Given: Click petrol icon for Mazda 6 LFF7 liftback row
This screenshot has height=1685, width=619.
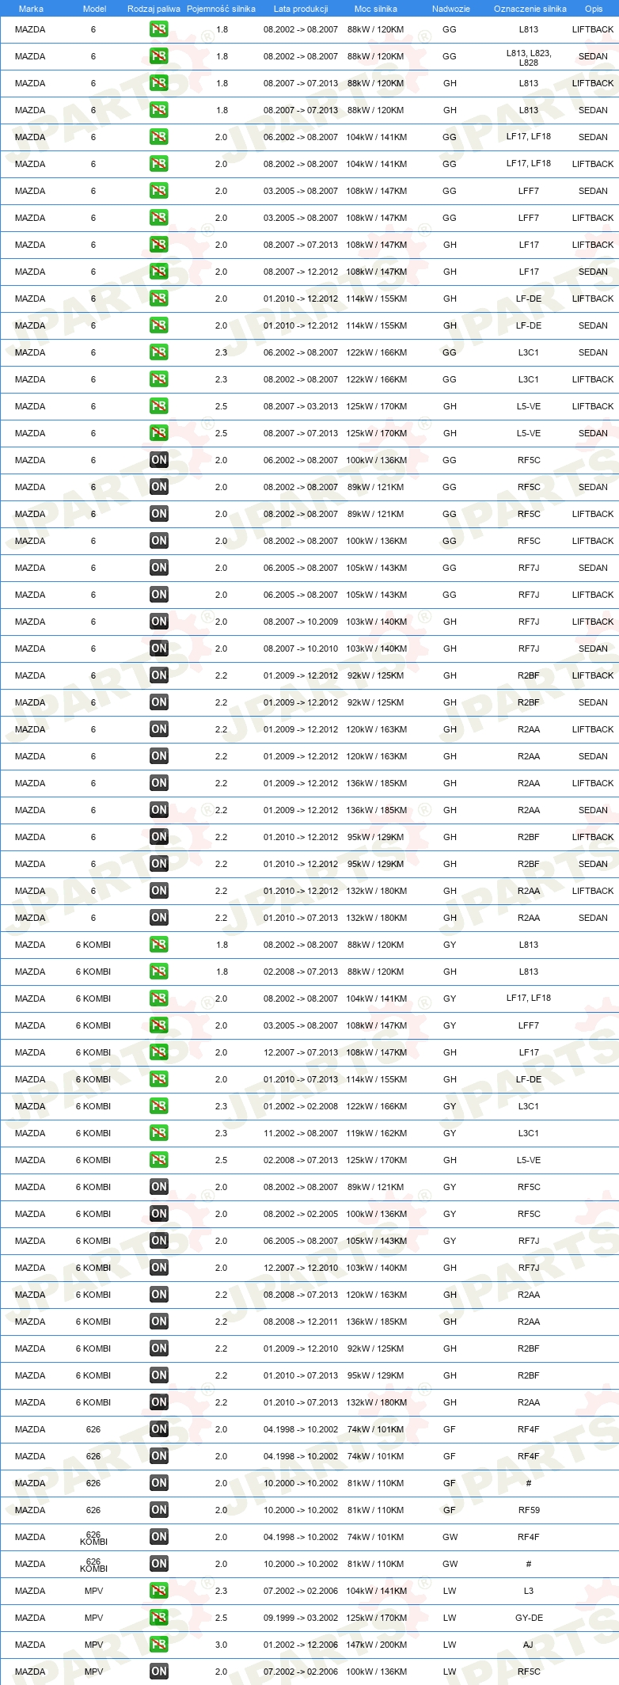Looking at the screenshot, I should pyautogui.click(x=159, y=218).
